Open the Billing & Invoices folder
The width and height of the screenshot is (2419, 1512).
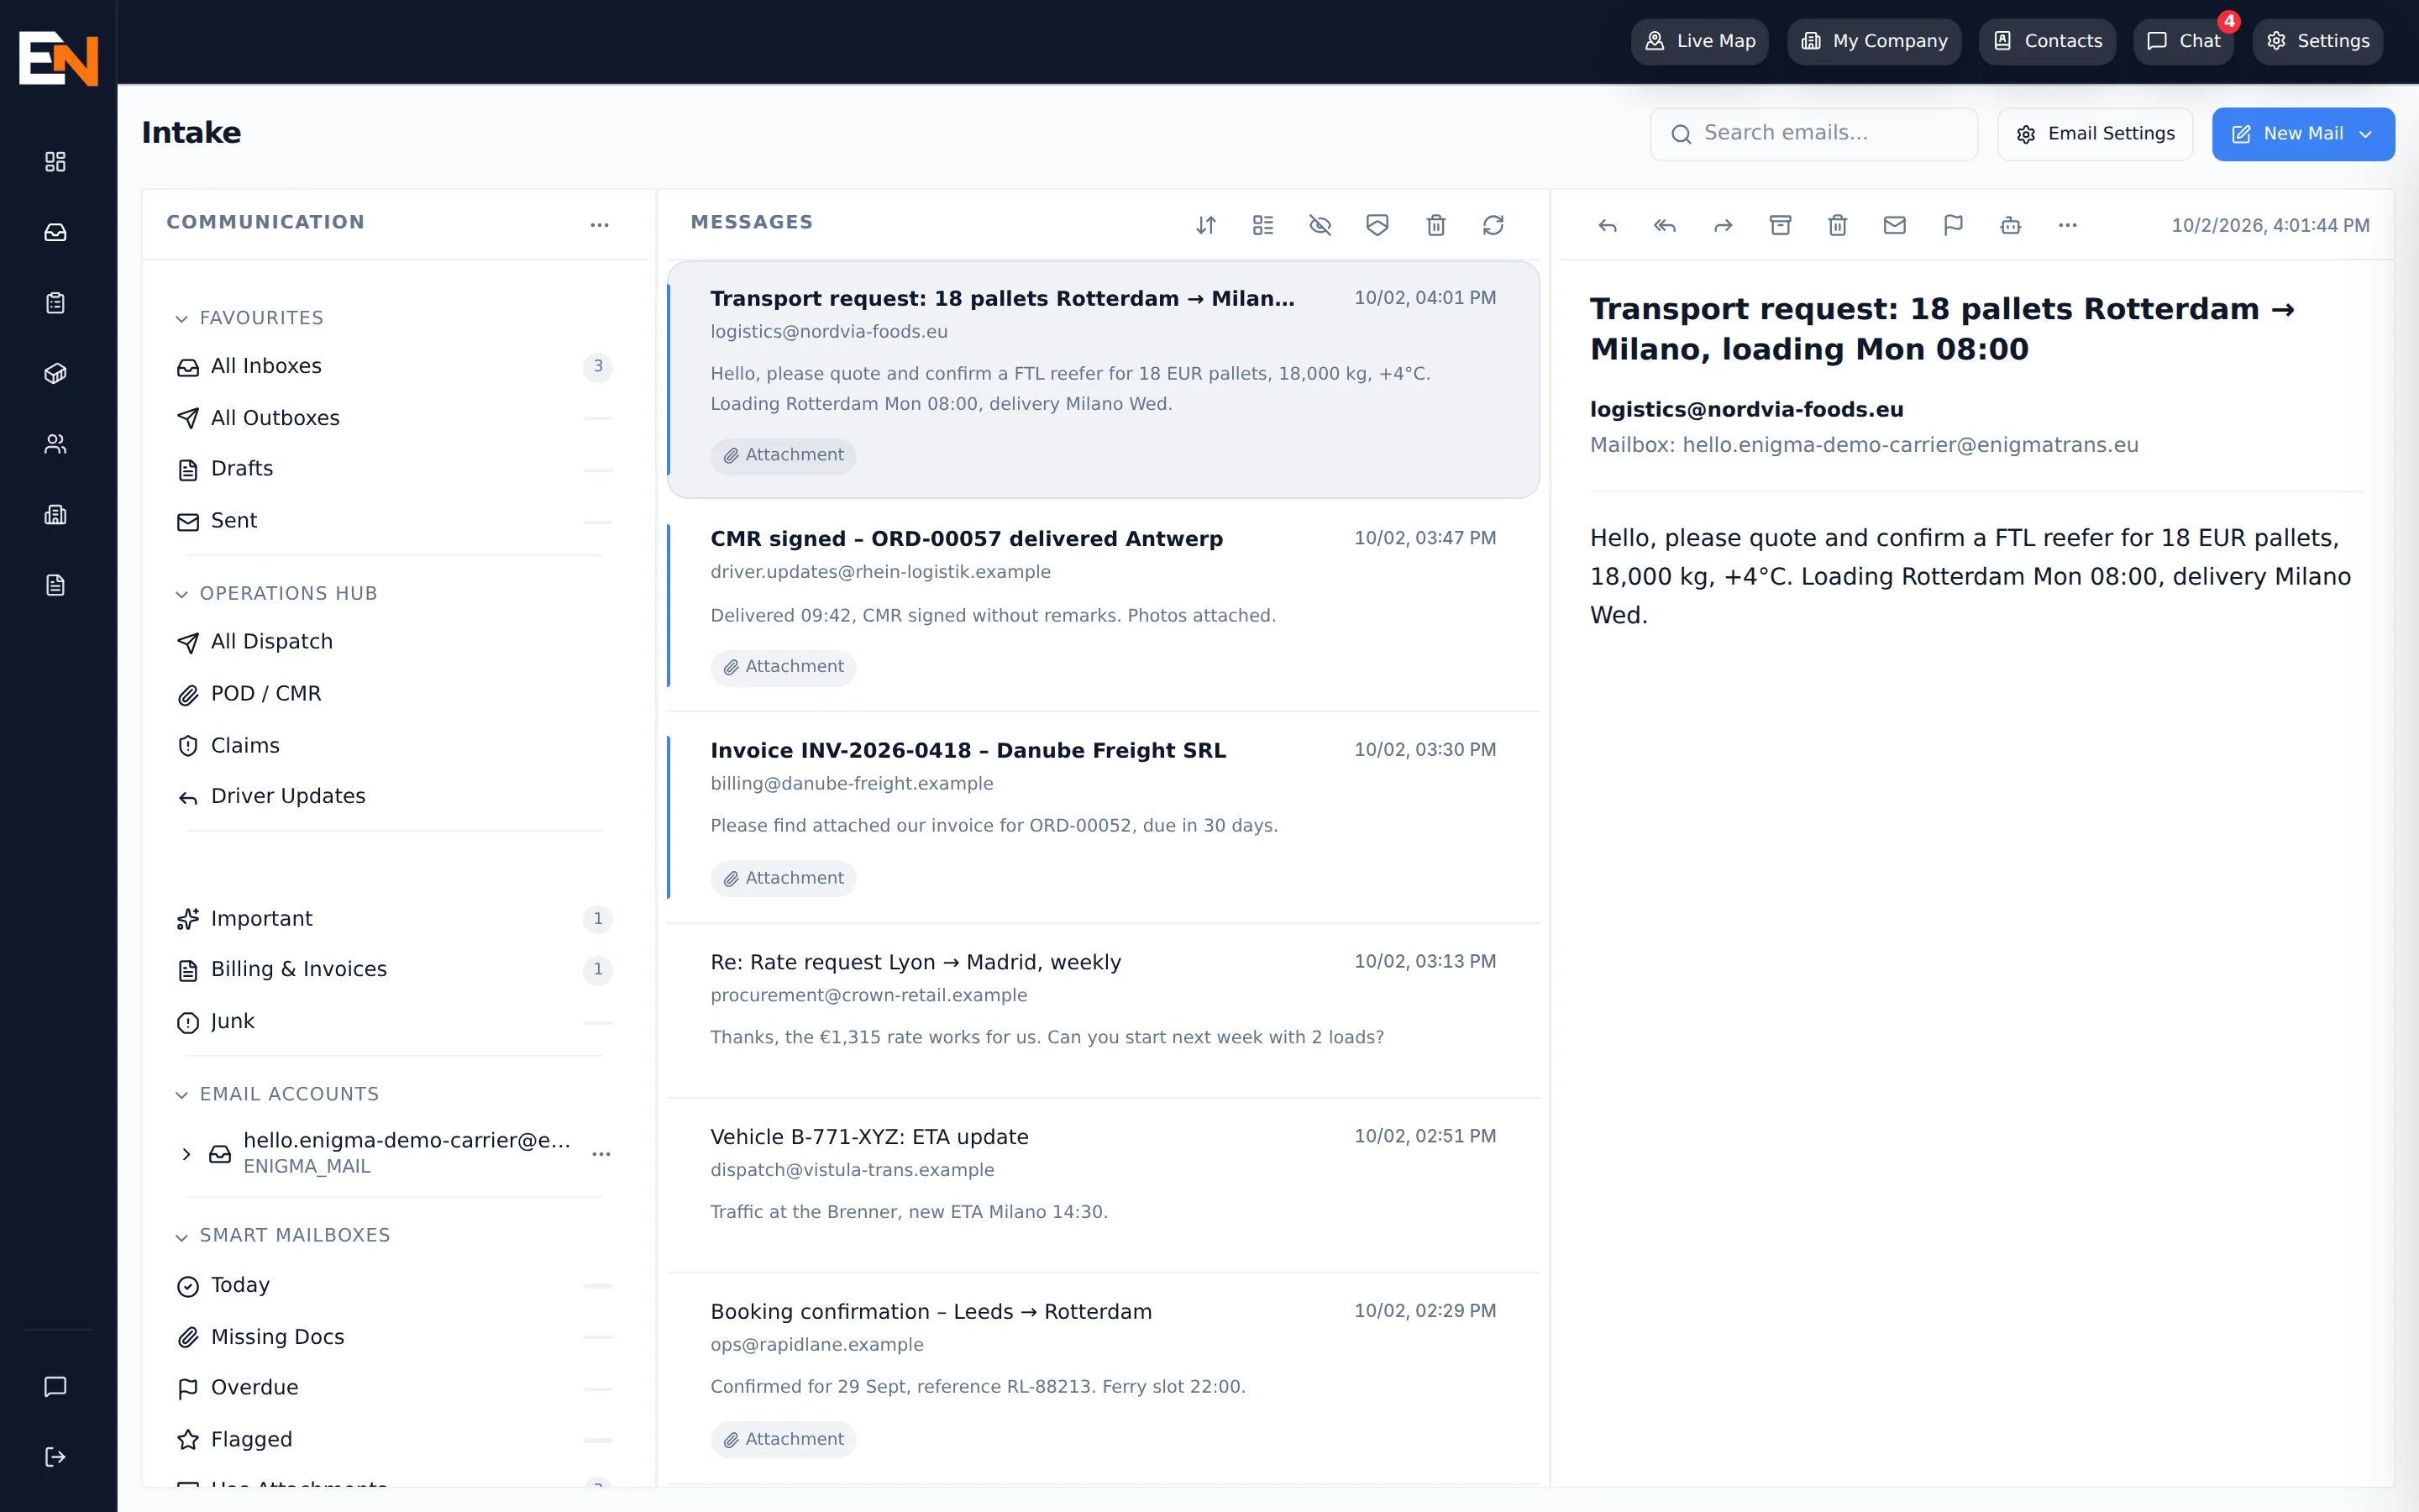coord(394,969)
